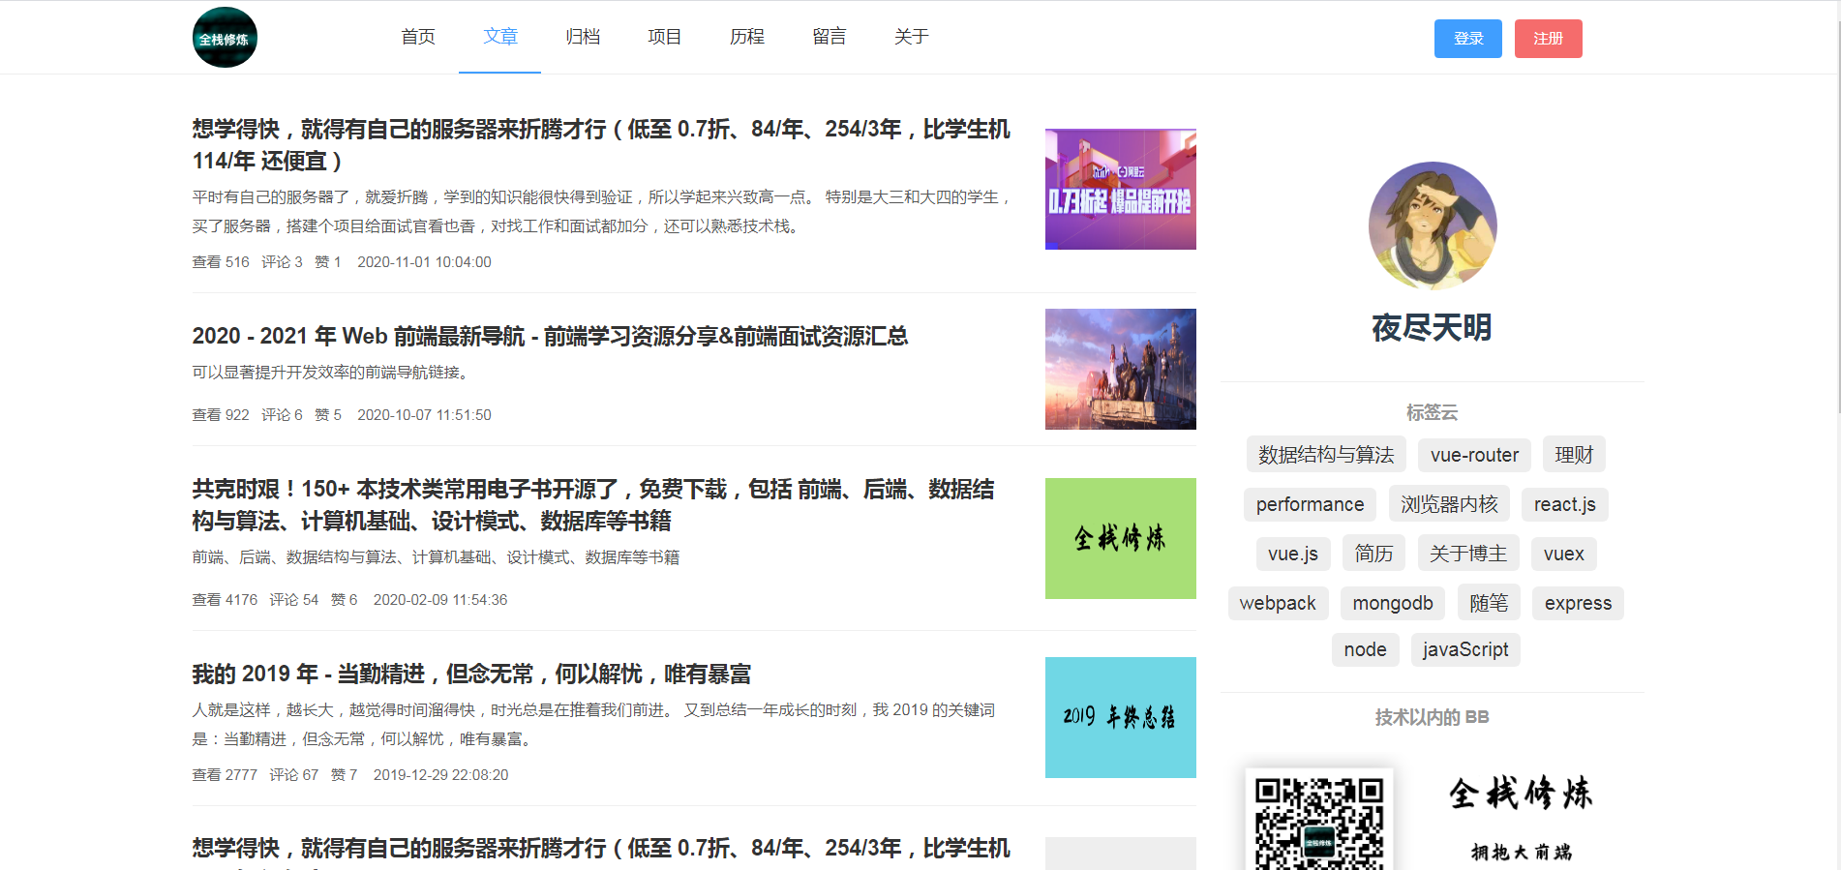Click the 全栈修炼 site logo
This screenshot has height=870, width=1841.
pyautogui.click(x=225, y=38)
